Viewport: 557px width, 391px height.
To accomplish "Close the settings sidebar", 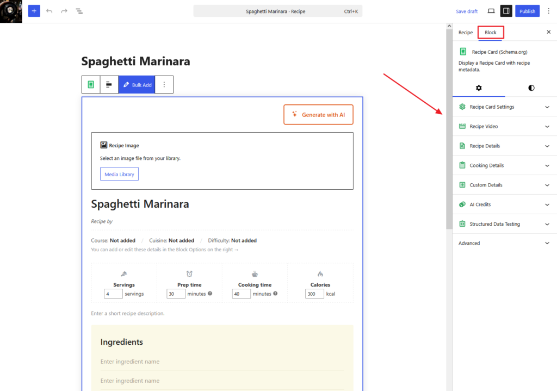I will pyautogui.click(x=548, y=32).
